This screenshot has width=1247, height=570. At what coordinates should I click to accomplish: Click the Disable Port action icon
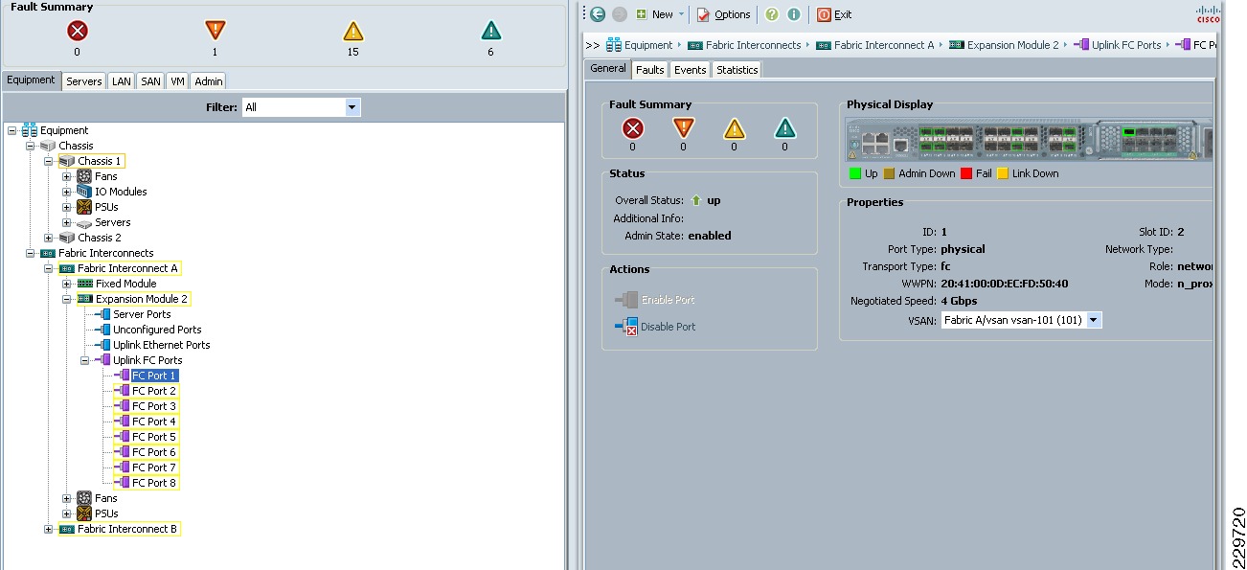tap(625, 327)
